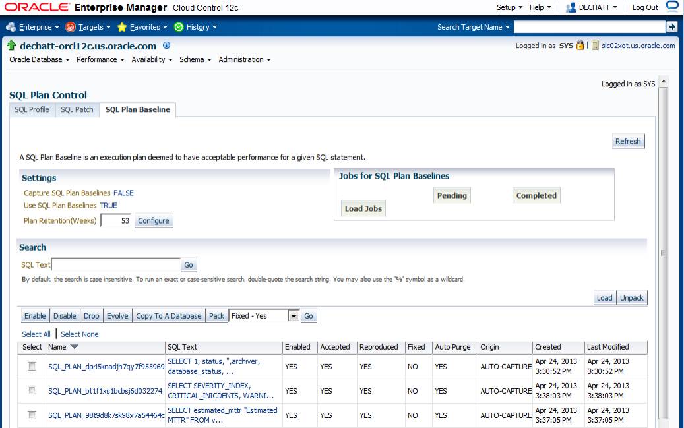Screen dimensions: 684x428
Task: Open the Fixed - Yes action dropdown
Action: coord(294,315)
